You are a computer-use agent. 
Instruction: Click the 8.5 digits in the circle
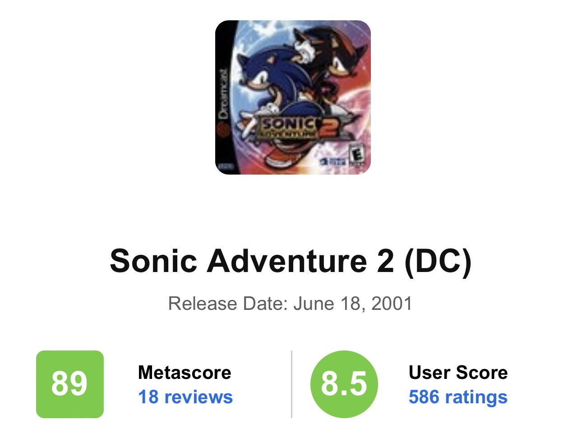pos(344,384)
